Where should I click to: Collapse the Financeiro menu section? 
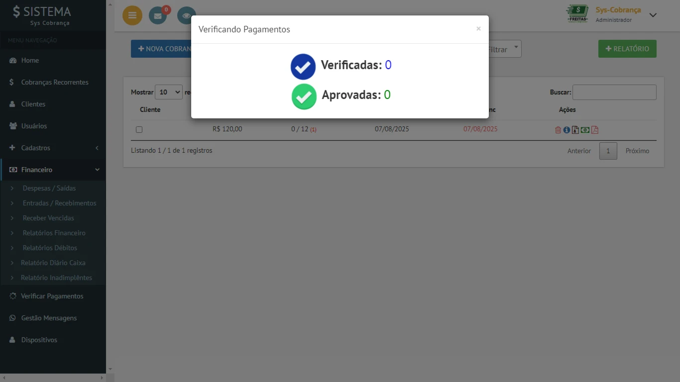pos(53,170)
